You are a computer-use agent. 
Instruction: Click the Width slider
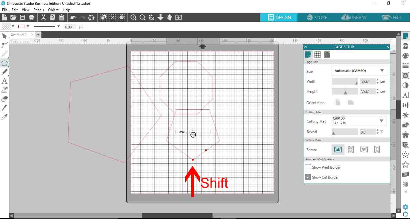click(x=345, y=81)
